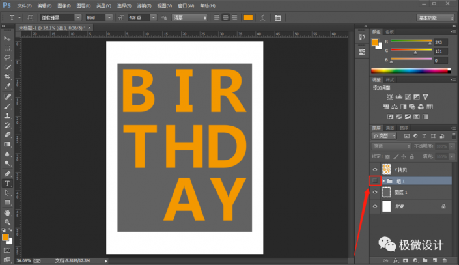The width and height of the screenshot is (459, 265).
Task: Select the Move tool
Action: [7, 39]
